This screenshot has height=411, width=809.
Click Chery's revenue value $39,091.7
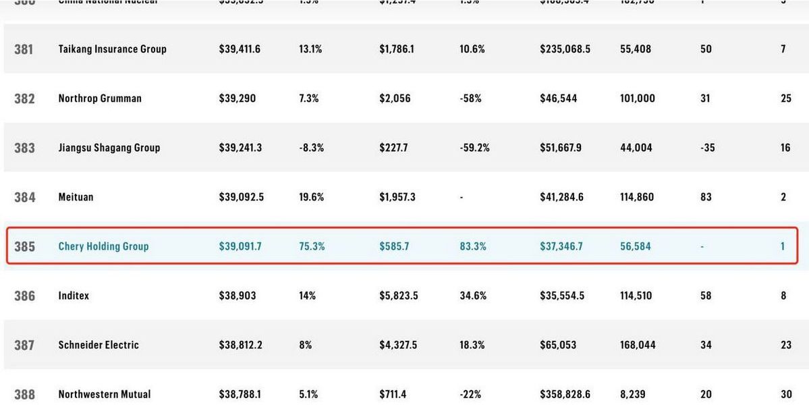[240, 246]
